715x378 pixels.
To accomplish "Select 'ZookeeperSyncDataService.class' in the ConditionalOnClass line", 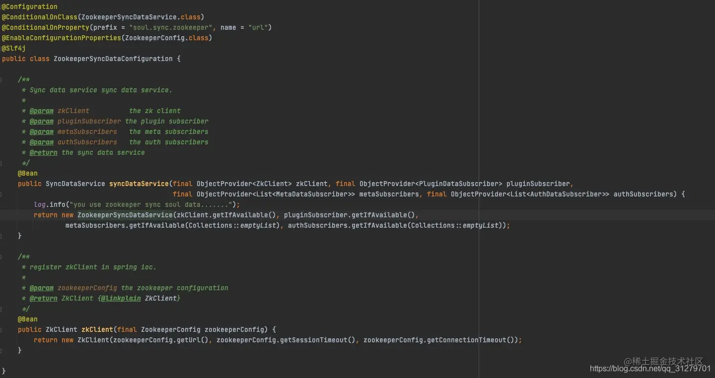I will point(141,17).
